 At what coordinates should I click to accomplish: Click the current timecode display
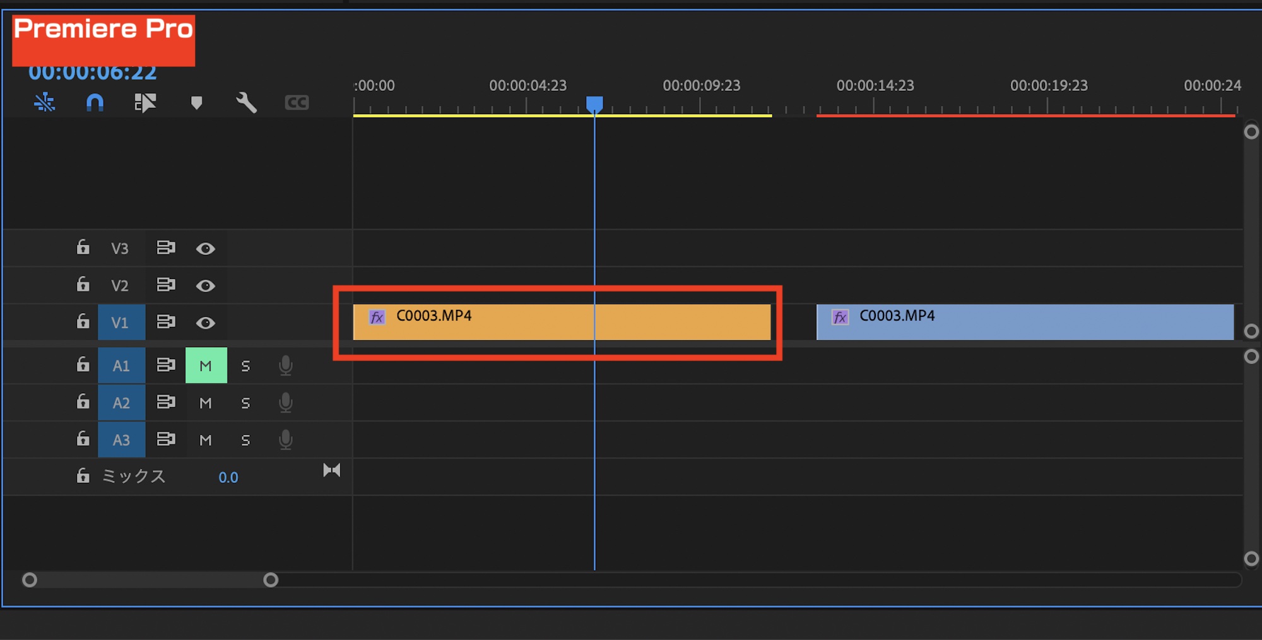point(93,73)
